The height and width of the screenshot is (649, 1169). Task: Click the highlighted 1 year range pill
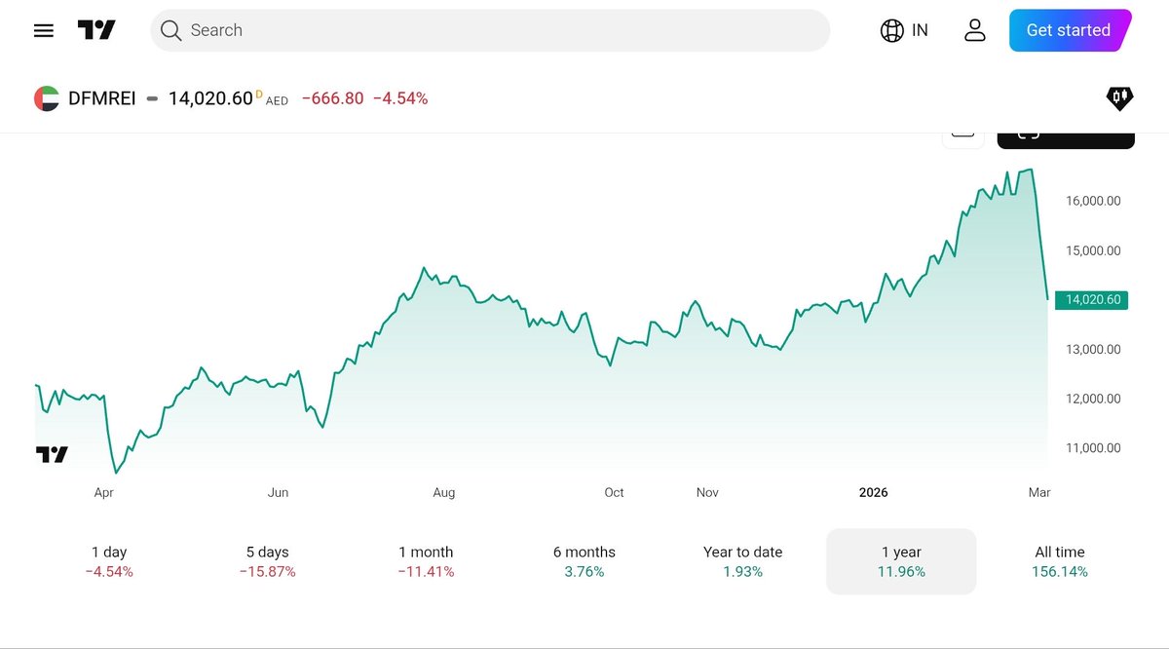point(901,561)
